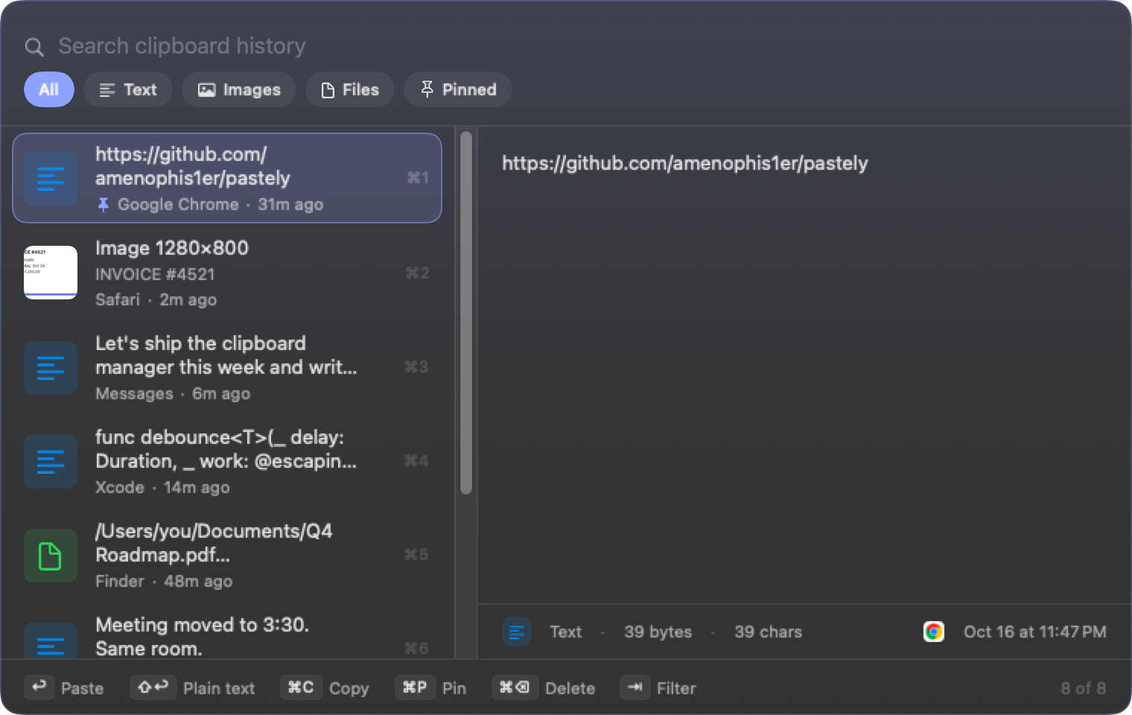
Task: Click the ⌘C Copy button
Action: coord(325,687)
